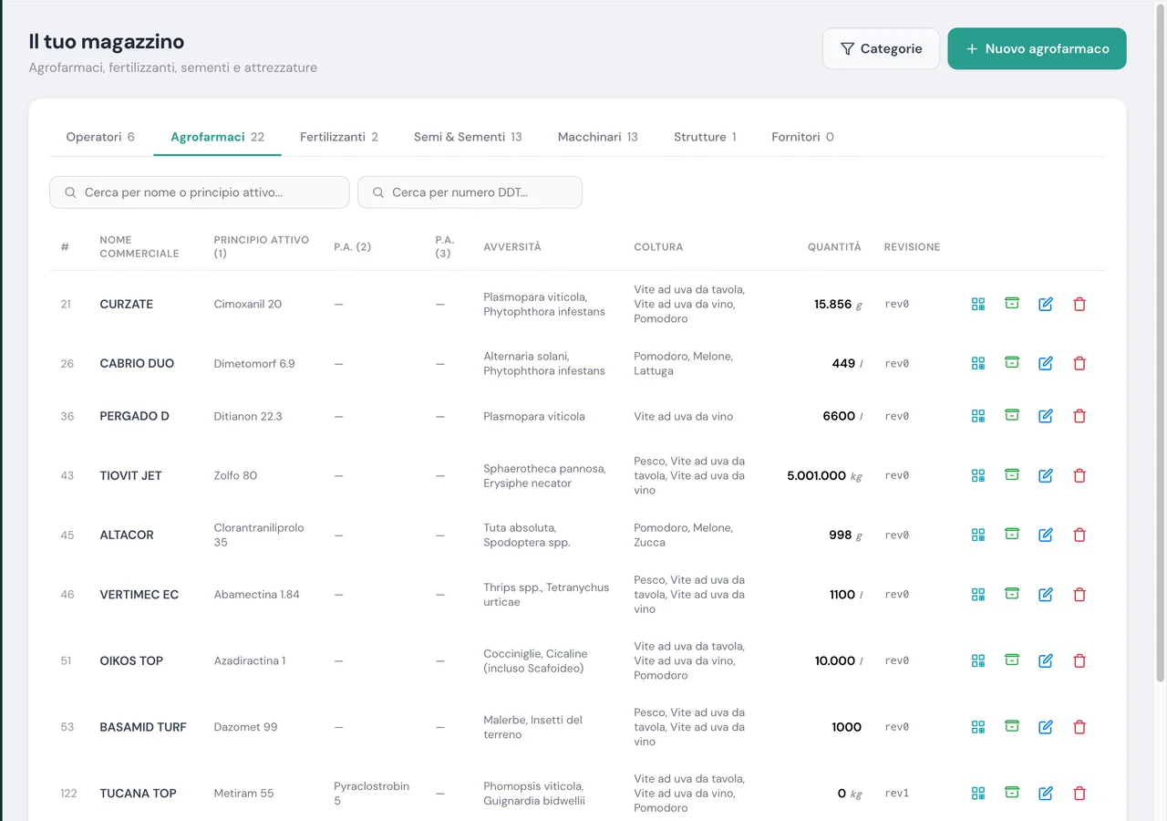Archive the TUCANA TOP product

1012,793
